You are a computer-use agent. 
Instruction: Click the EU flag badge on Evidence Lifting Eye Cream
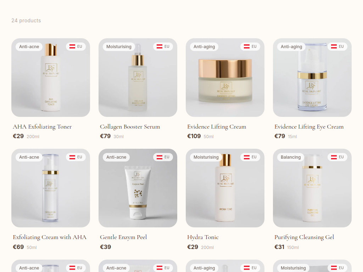pyautogui.click(x=337, y=46)
